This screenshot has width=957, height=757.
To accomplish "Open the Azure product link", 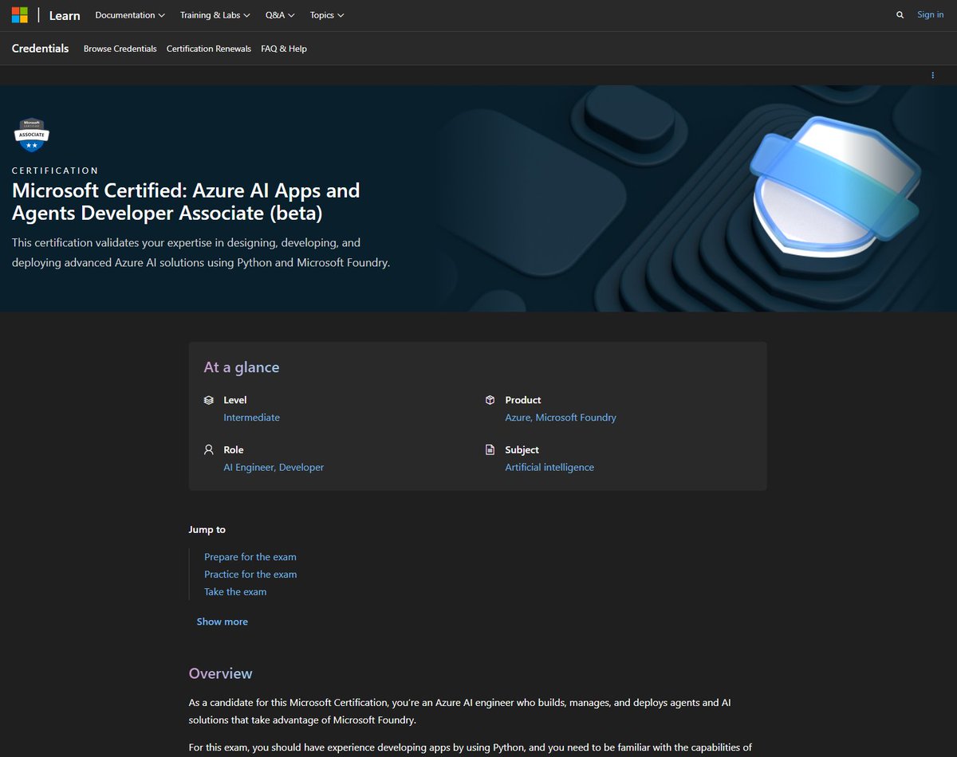I will point(518,418).
